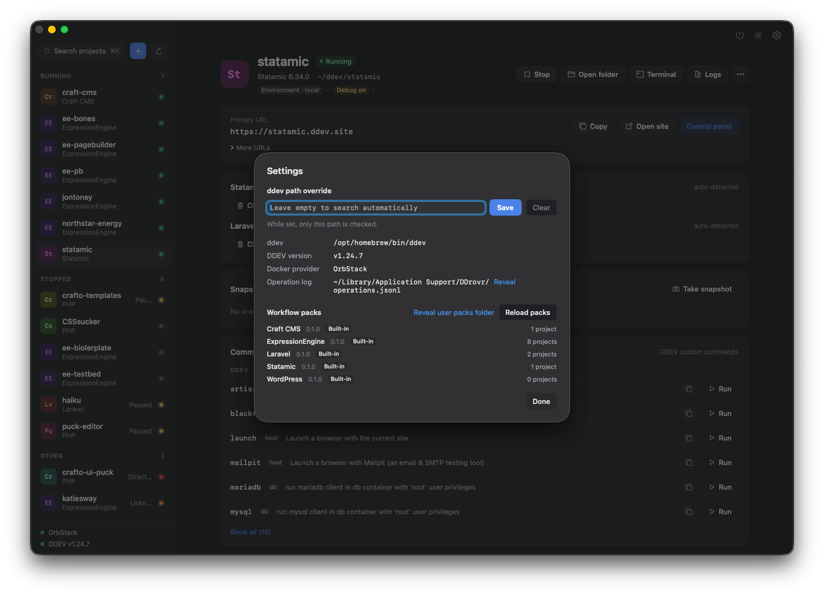Toggle the light/dark theme sun icon

click(758, 35)
